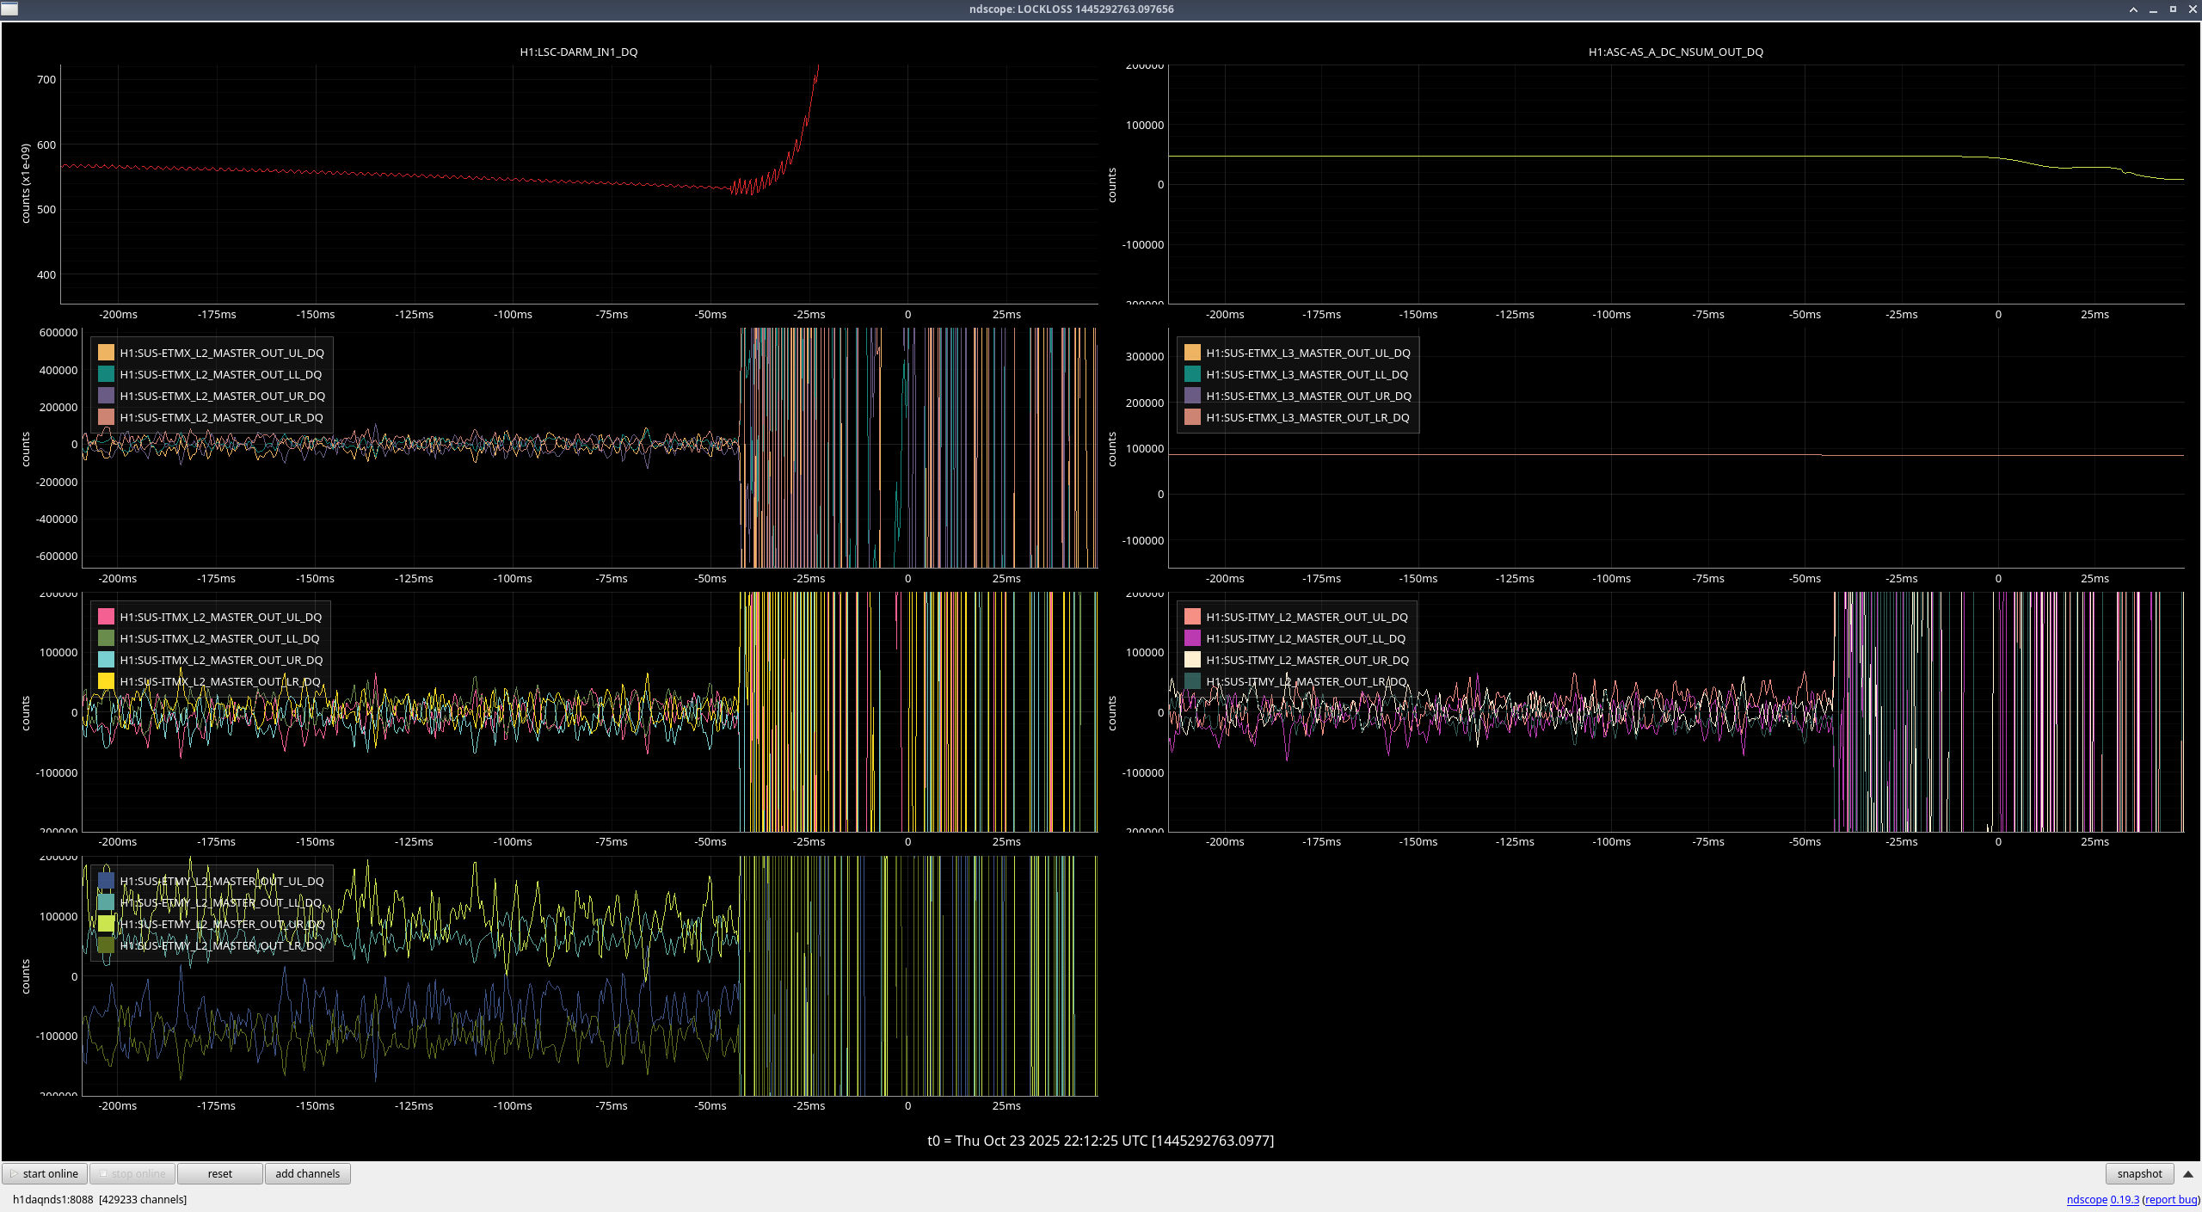The image size is (2202, 1212).
Task: Click the window menu icon in title bar
Action: coord(9,9)
